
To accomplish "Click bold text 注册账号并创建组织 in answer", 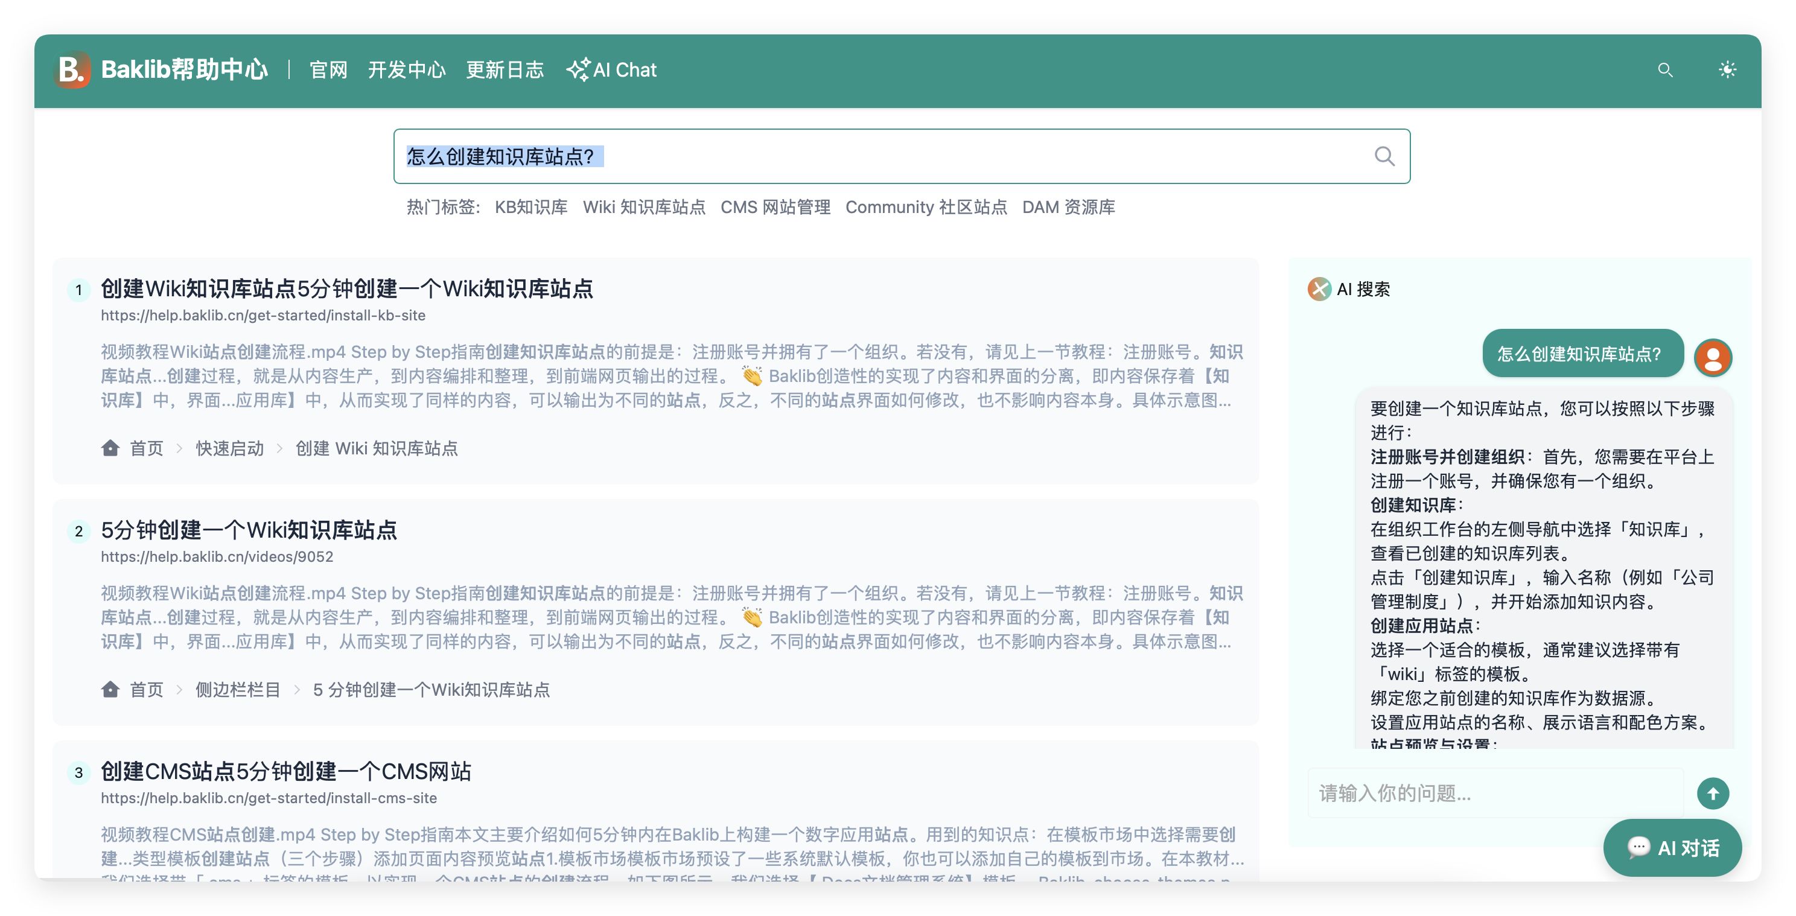I will [1447, 457].
